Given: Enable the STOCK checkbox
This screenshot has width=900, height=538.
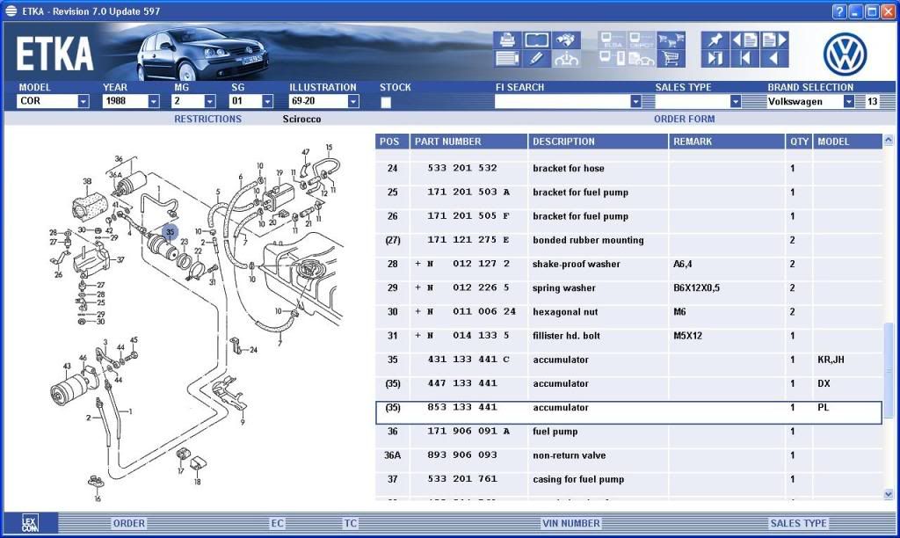Looking at the screenshot, I should 385,103.
